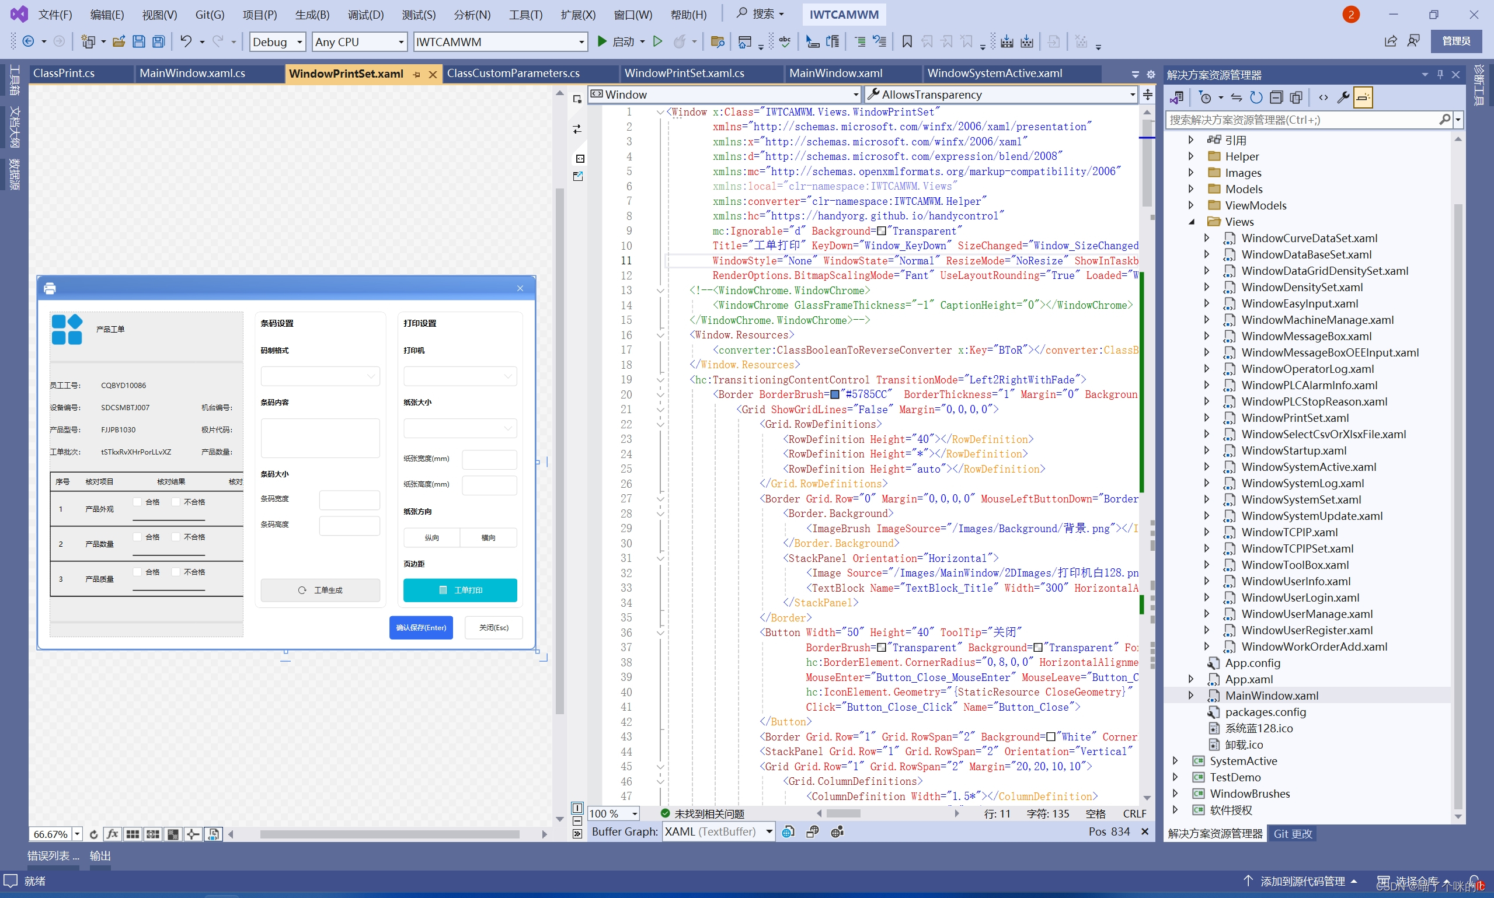Open the Git(G) menu

(210, 15)
